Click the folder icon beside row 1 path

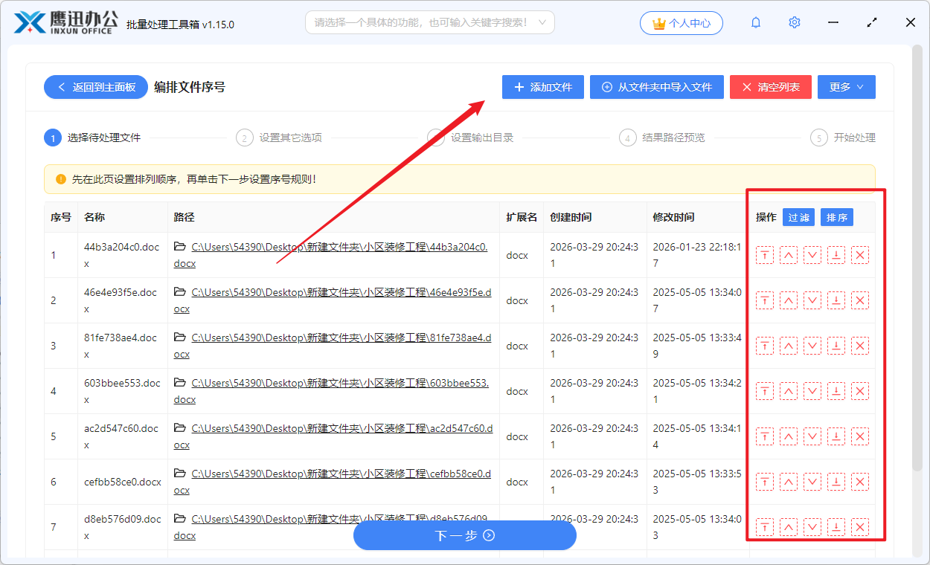pyautogui.click(x=179, y=247)
